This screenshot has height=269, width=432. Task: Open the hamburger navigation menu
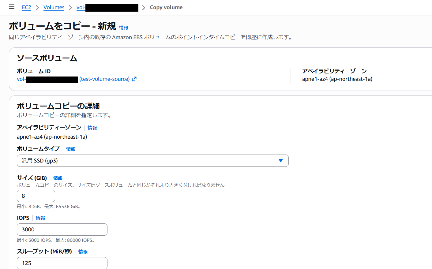(12, 7)
